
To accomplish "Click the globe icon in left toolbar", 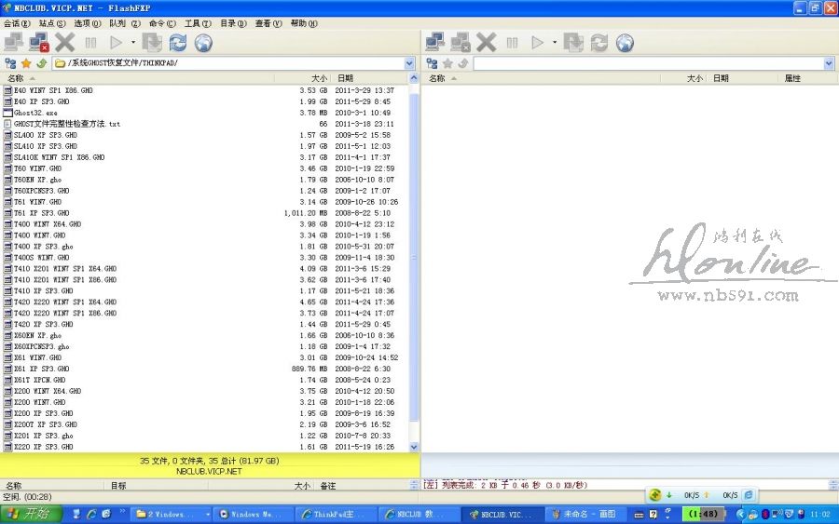I will point(203,42).
